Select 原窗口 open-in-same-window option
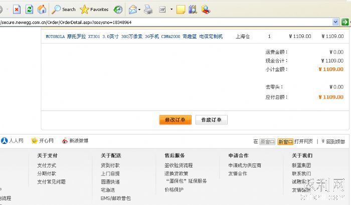Screen dimensions: 351x205 267,141
